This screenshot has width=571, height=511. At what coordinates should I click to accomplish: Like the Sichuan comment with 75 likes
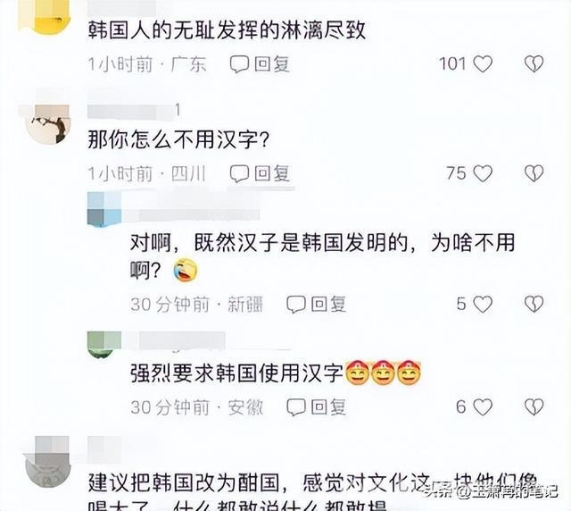[483, 173]
